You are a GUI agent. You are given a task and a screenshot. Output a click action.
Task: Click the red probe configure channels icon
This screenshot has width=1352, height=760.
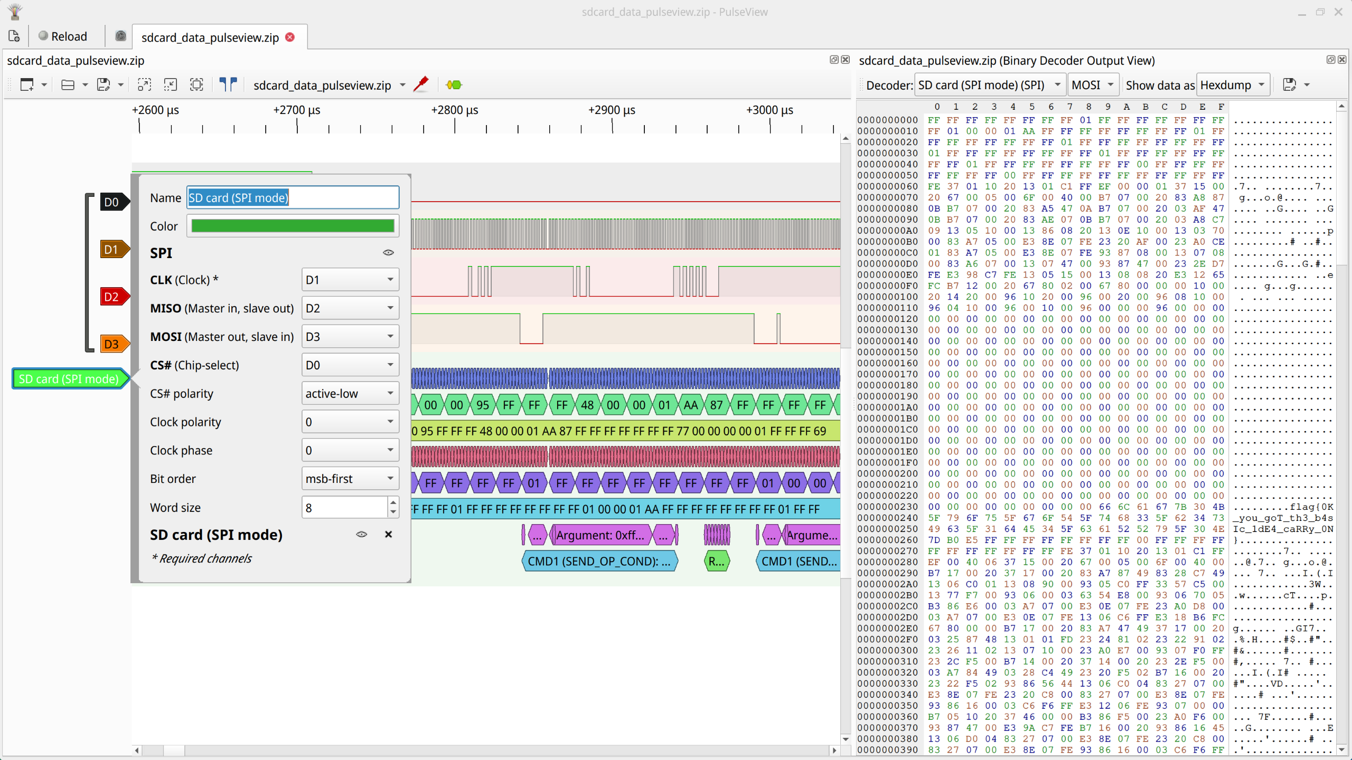(421, 84)
